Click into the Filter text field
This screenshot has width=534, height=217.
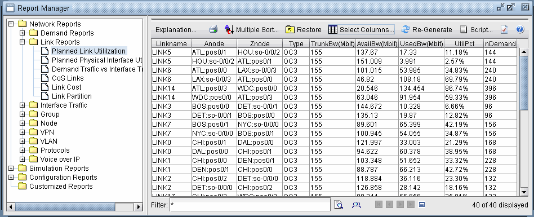[250, 205]
